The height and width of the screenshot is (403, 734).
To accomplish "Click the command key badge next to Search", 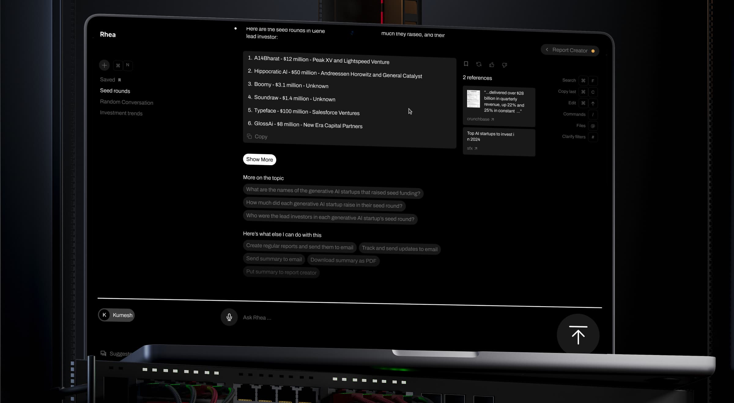I will (583, 81).
